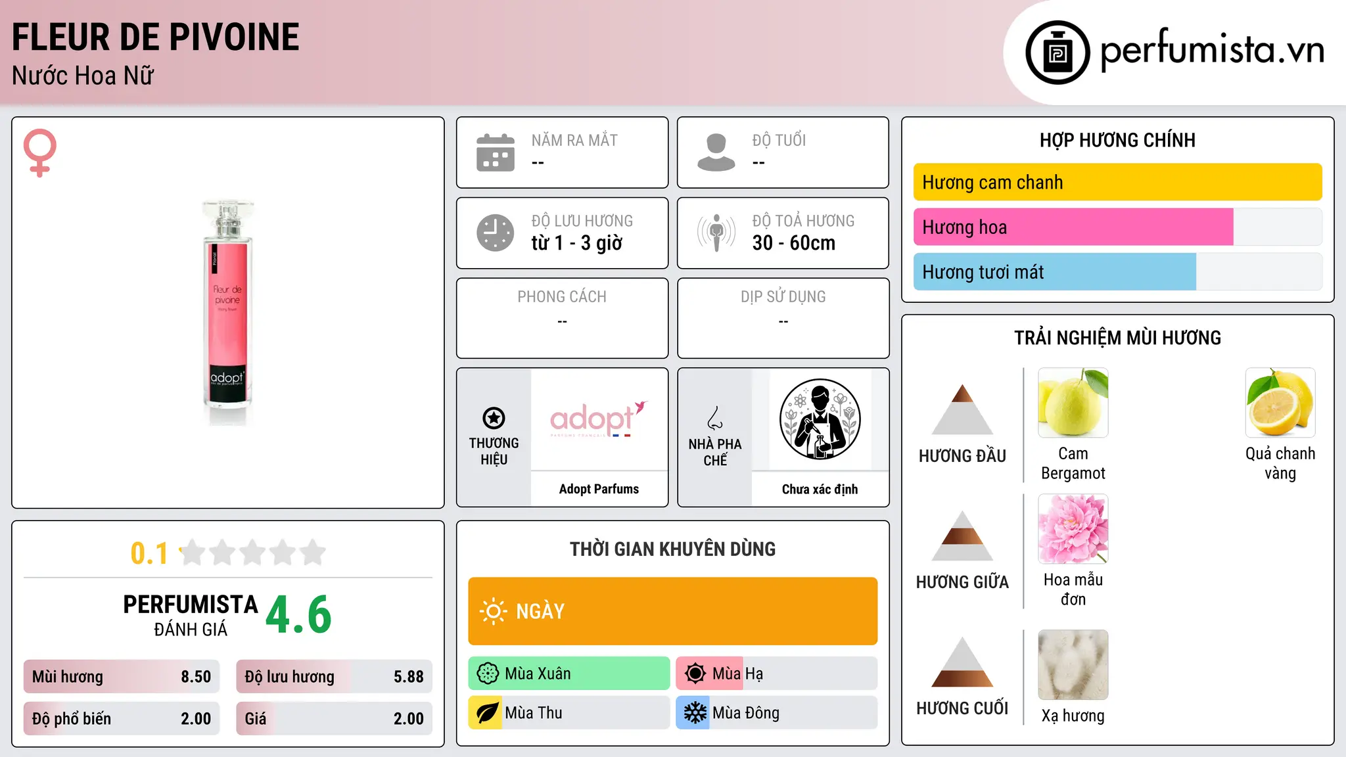Visit the perfumista.vn site name
1346x757 pixels.
[1212, 50]
